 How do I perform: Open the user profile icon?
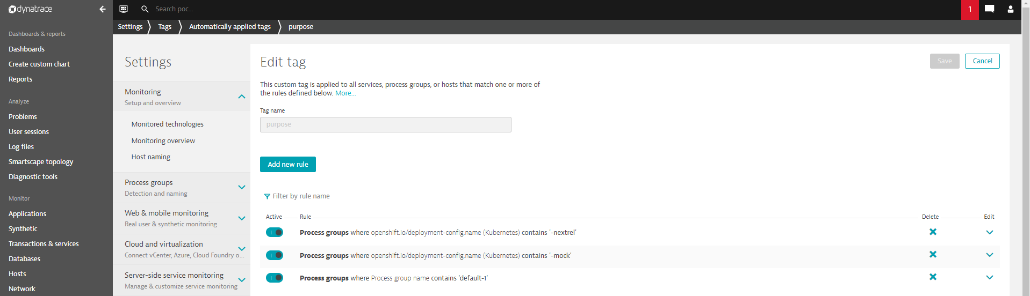pos(1010,9)
